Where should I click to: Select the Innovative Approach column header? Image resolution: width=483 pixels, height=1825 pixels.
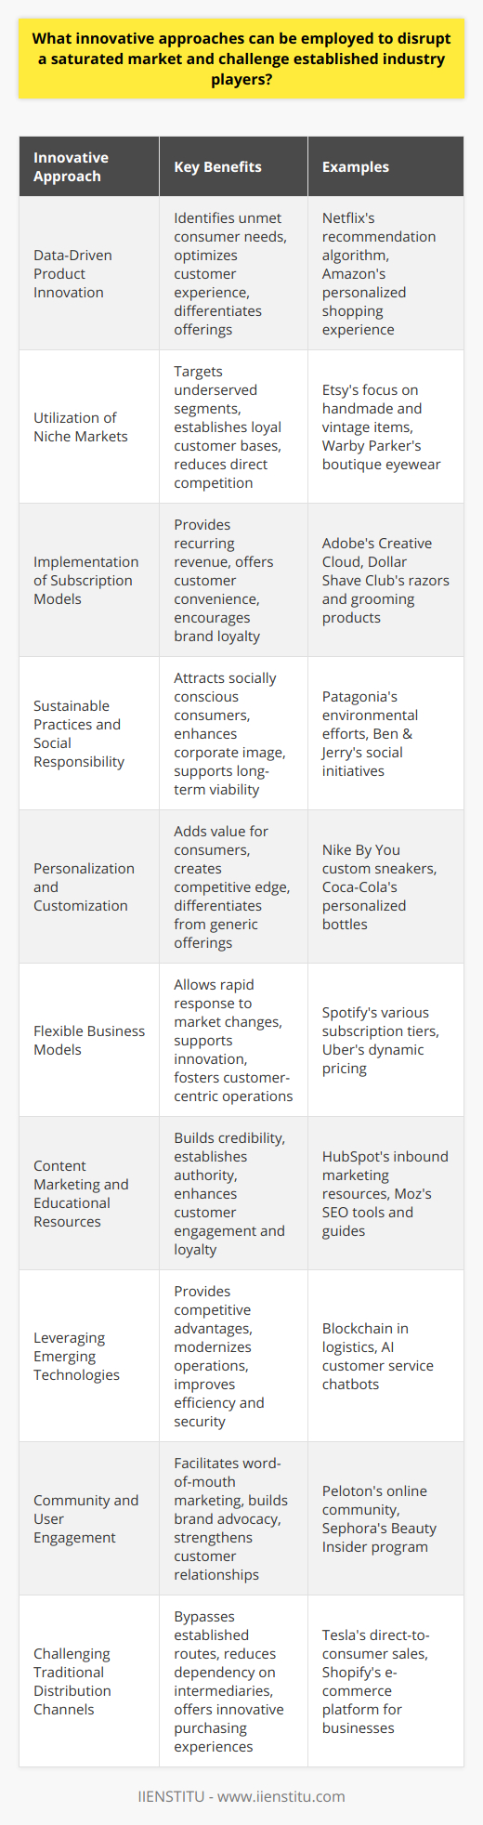89,167
